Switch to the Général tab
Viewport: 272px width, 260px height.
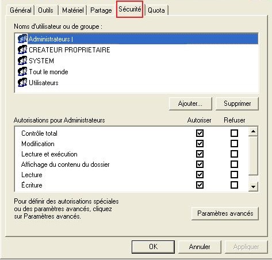[21, 10]
